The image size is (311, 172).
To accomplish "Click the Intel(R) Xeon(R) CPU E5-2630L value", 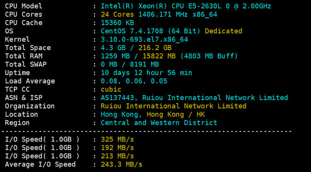I will 186,6.
